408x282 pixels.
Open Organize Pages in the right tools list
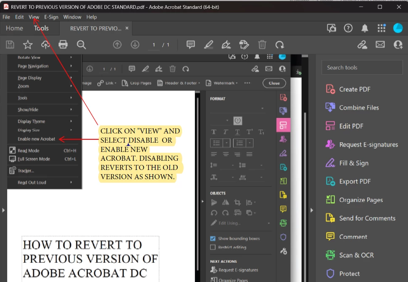(354, 200)
